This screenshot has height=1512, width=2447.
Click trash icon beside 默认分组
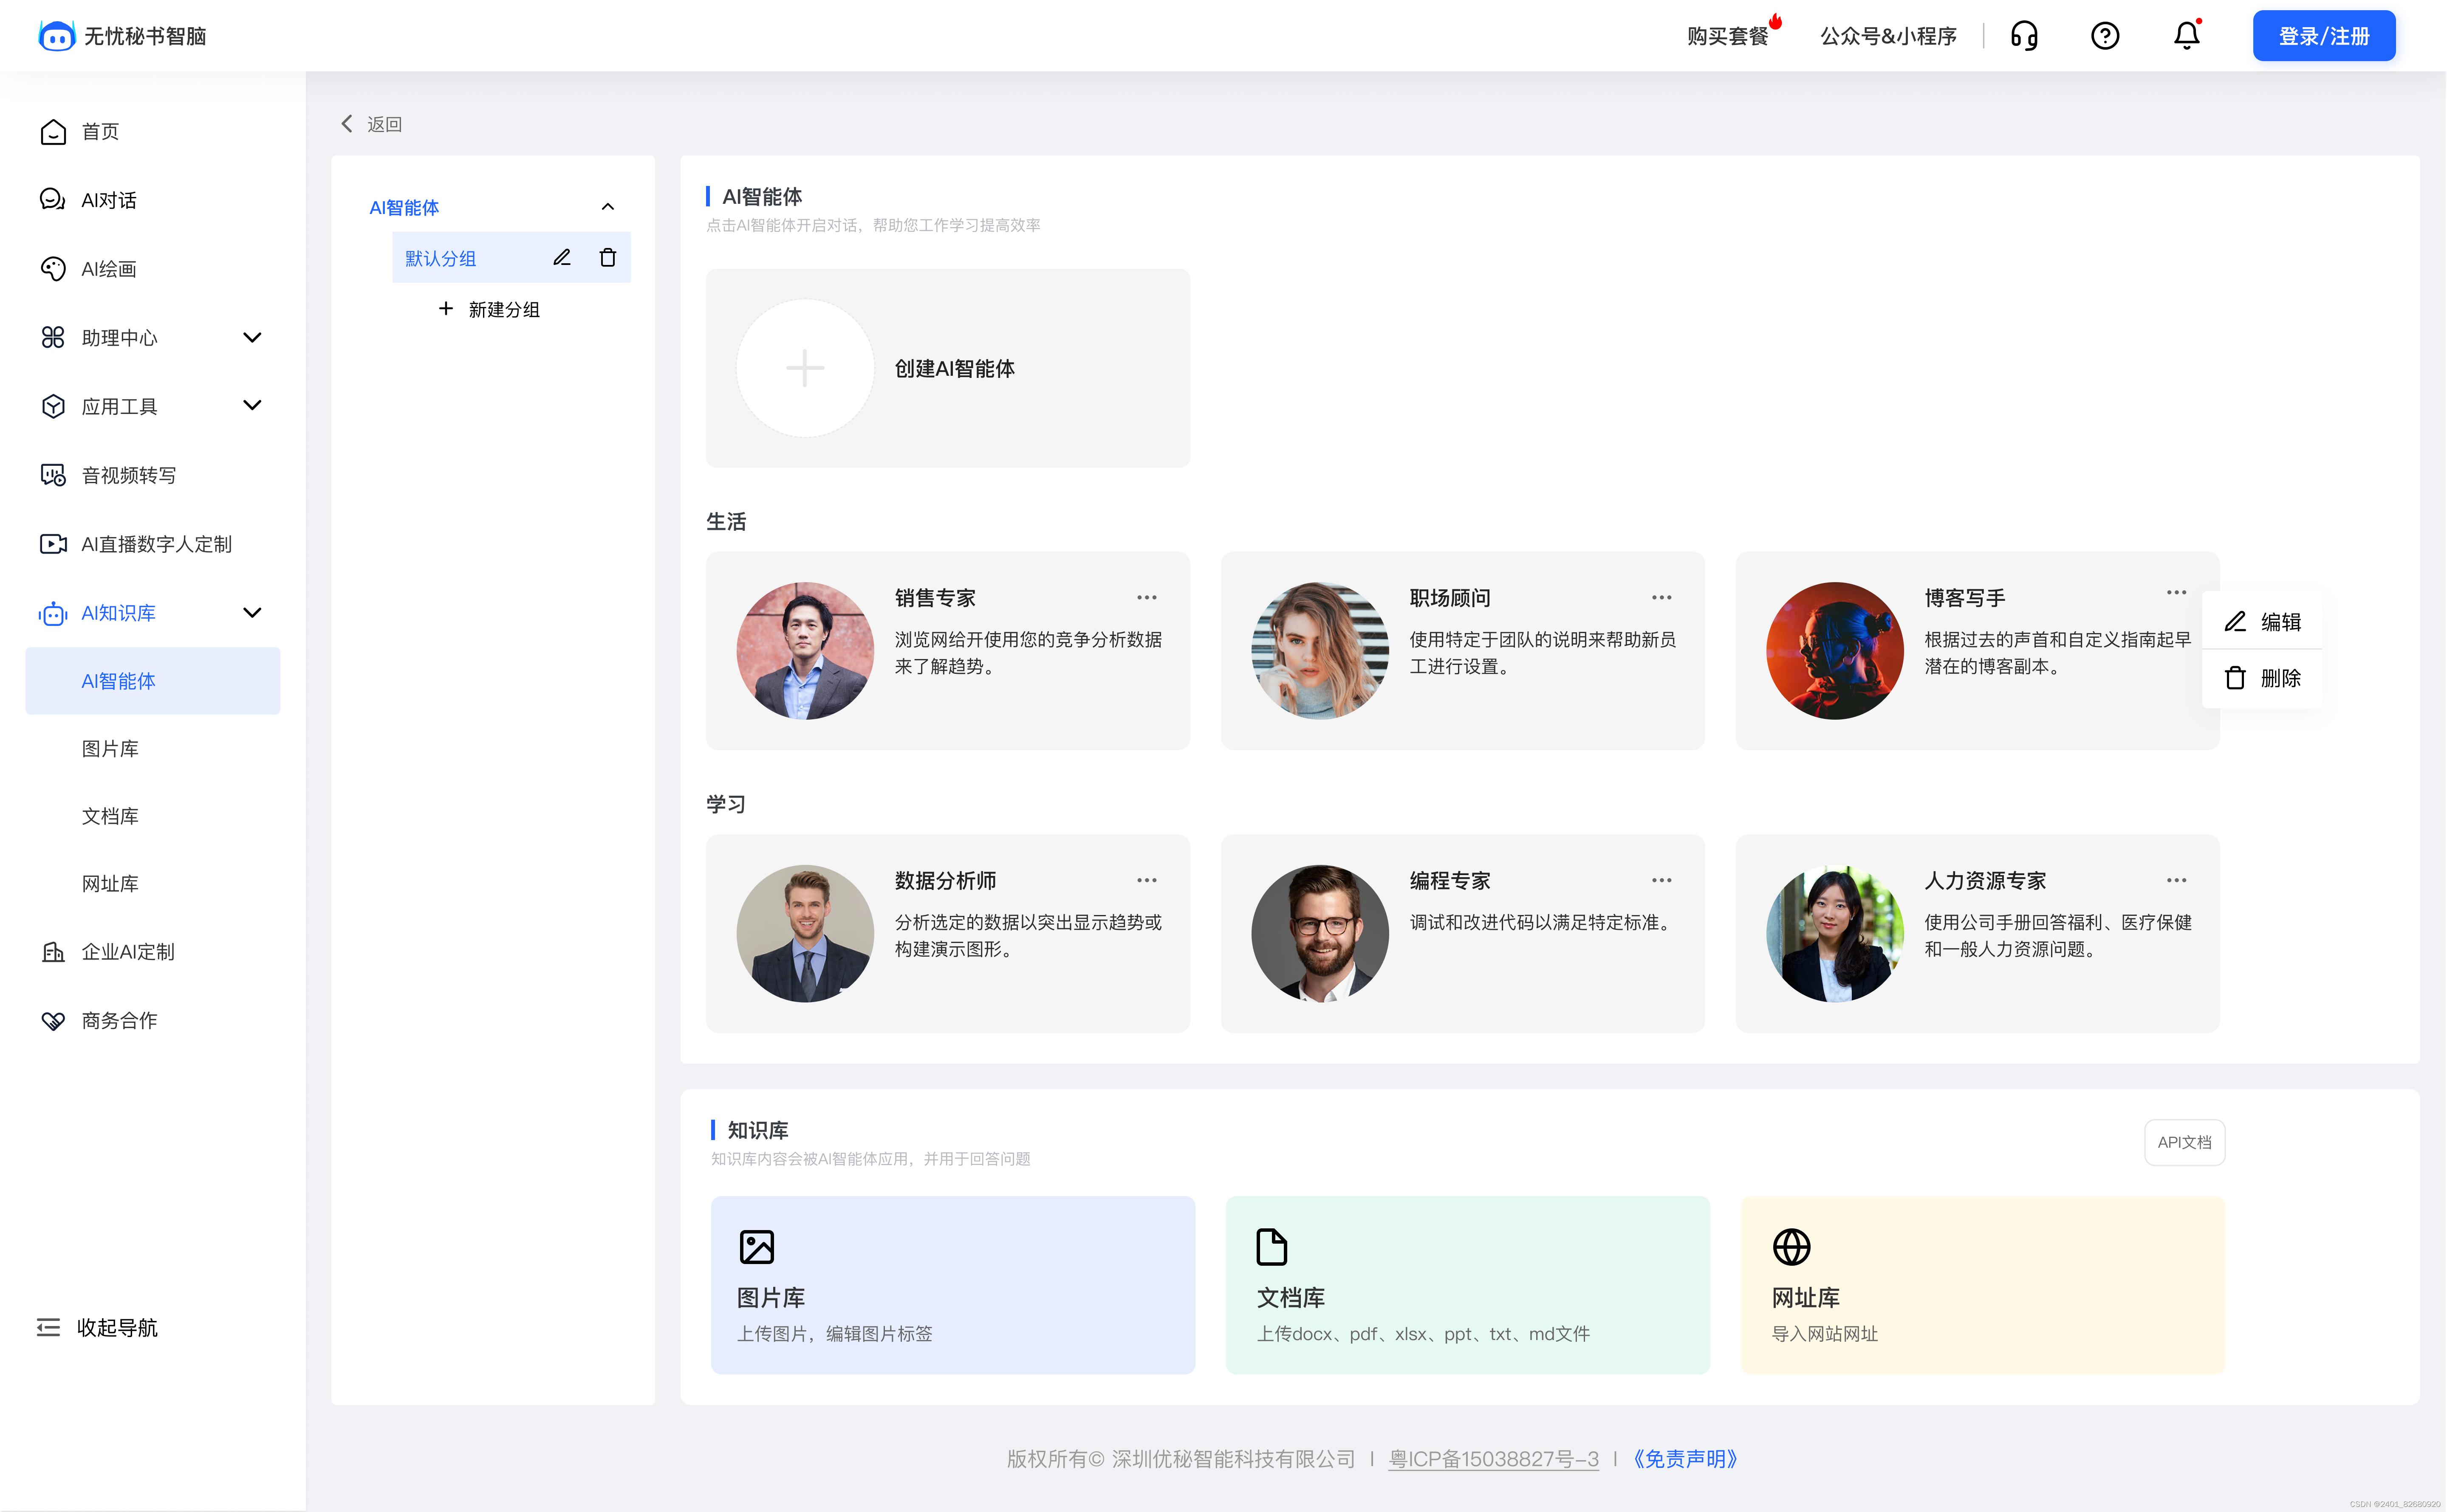click(607, 258)
